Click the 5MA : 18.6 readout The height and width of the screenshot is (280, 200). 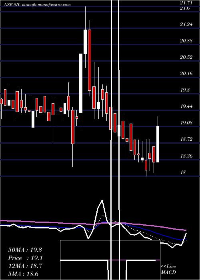[23, 274]
